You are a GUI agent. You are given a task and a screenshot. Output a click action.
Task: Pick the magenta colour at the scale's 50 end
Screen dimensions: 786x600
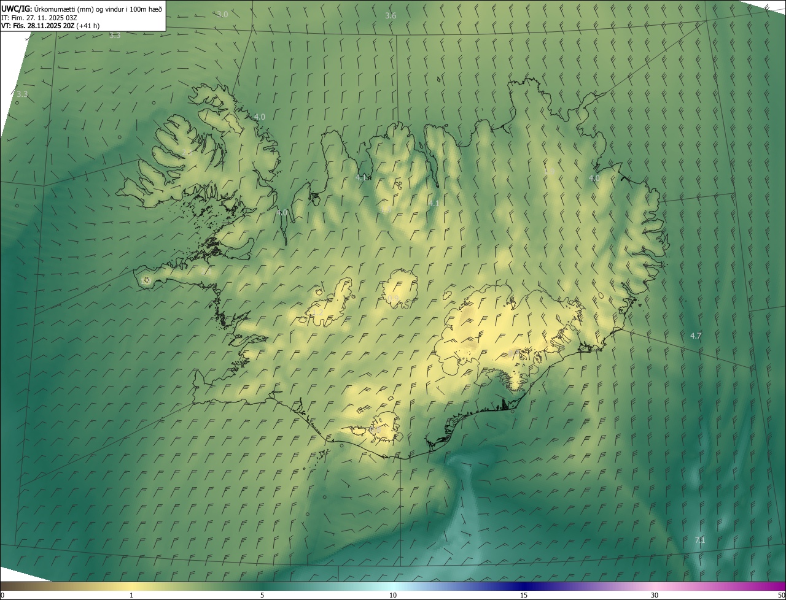click(781, 586)
